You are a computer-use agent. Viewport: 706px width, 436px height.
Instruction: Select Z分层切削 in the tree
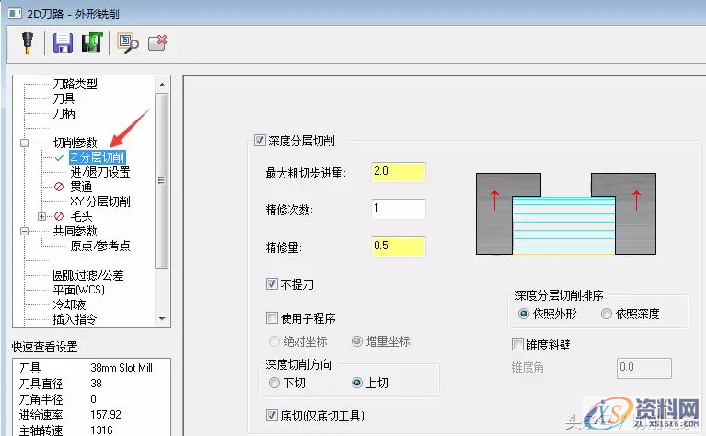tap(98, 157)
